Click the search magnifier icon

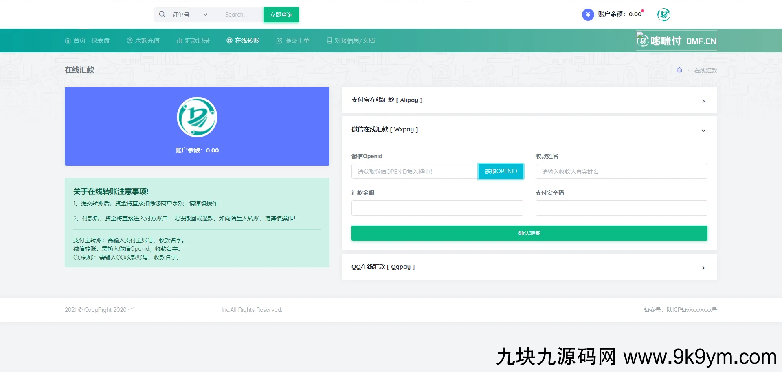[x=162, y=15]
